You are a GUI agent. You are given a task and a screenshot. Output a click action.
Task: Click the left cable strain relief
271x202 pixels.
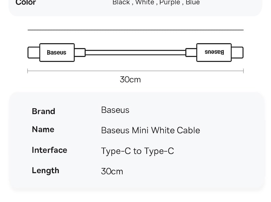[x=80, y=53]
